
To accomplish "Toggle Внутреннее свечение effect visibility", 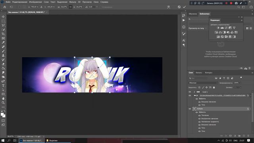I will click(199, 119).
